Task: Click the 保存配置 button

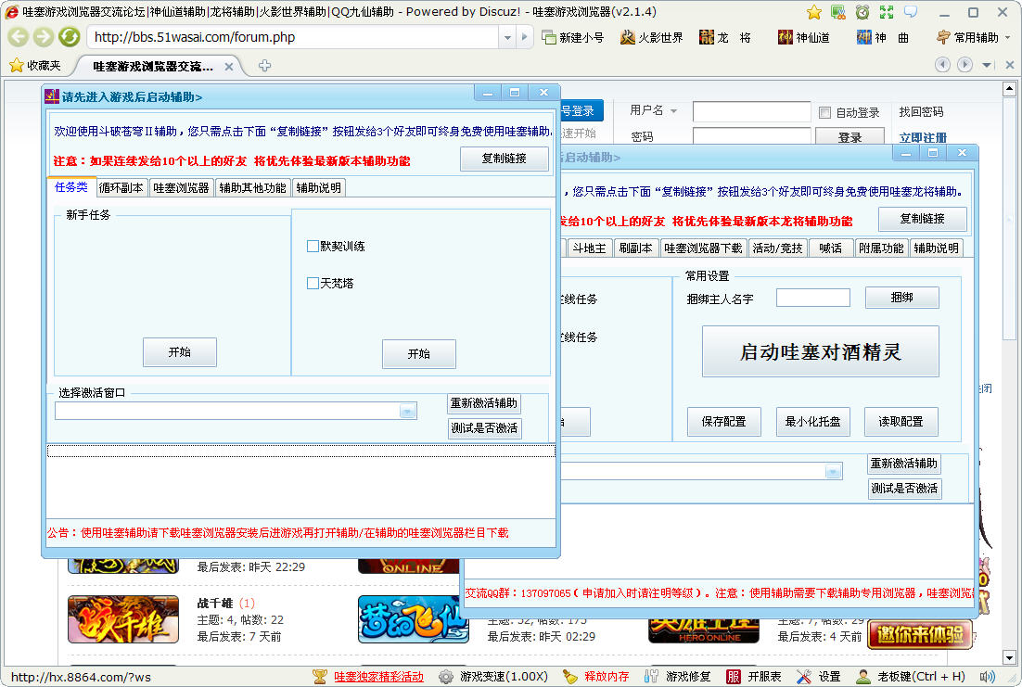Action: point(724,422)
